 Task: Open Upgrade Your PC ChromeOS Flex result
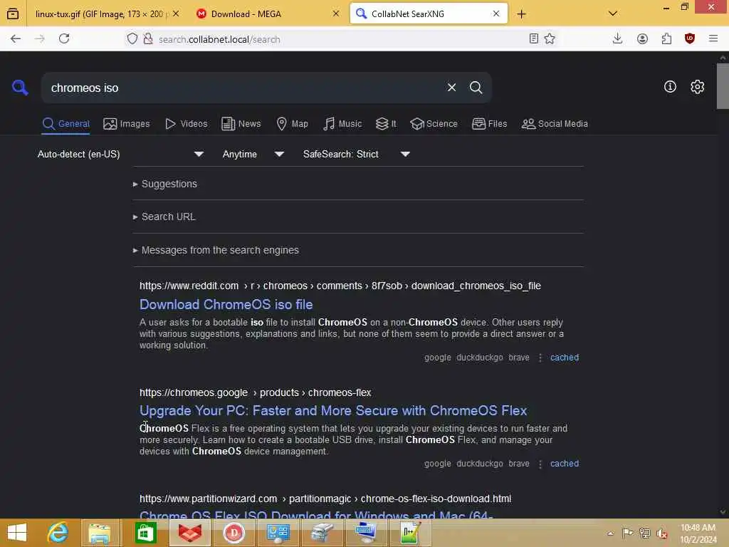click(333, 410)
